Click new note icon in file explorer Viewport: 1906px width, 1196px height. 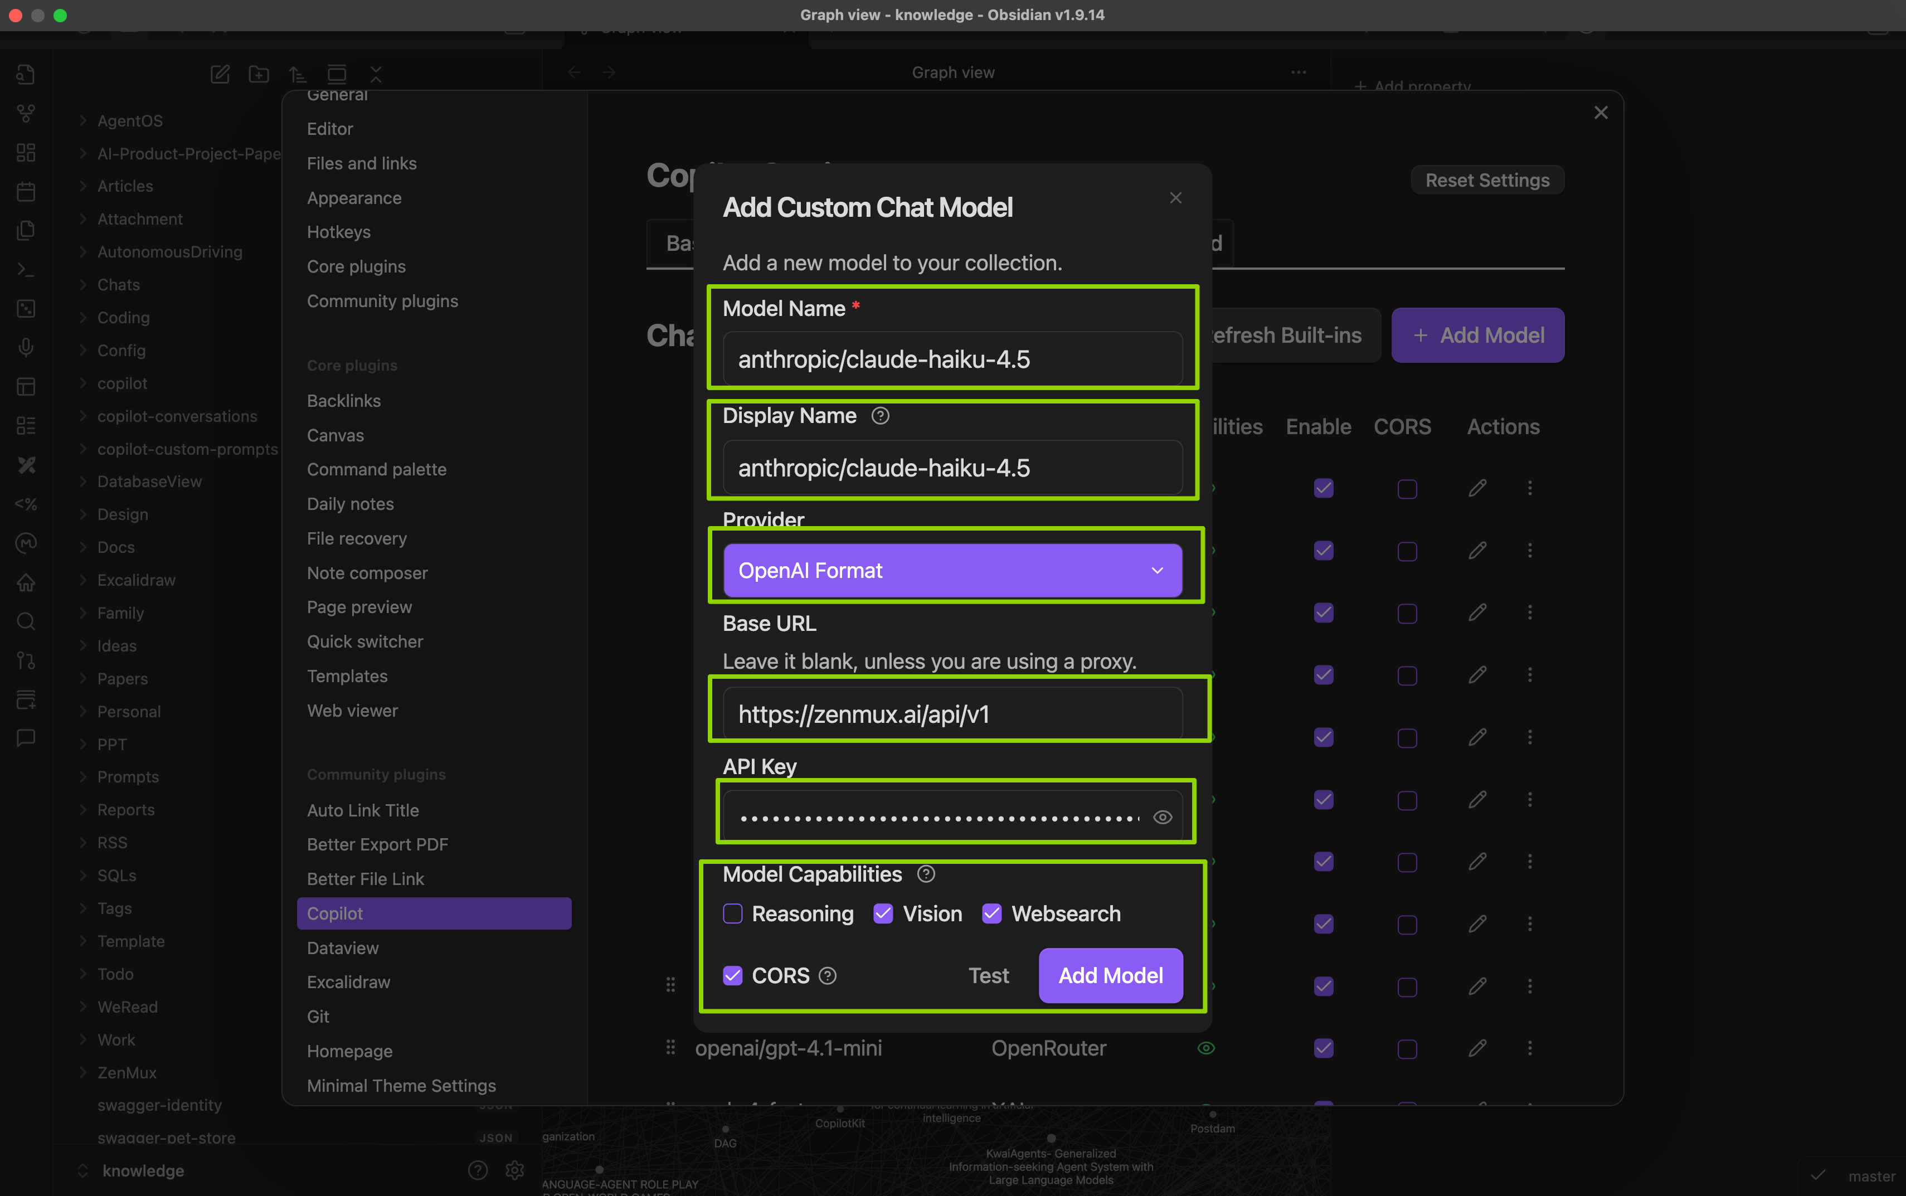220,74
